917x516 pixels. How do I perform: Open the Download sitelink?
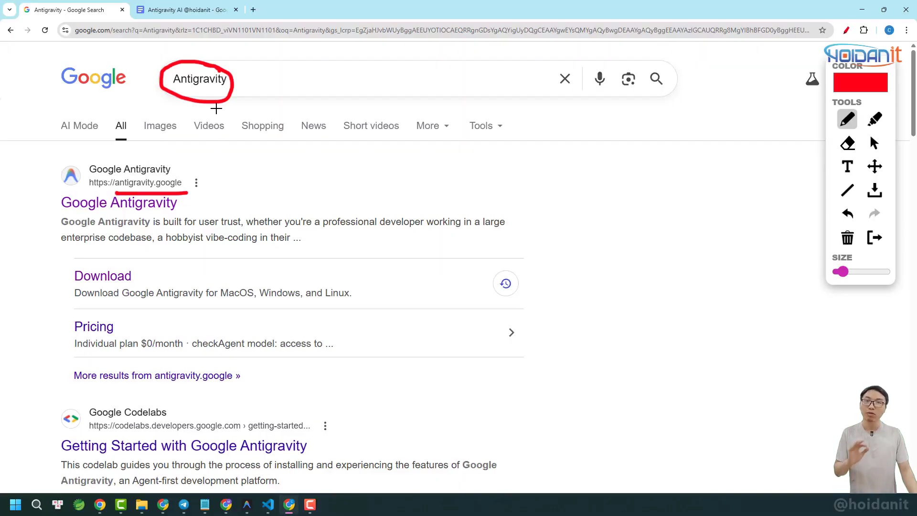[x=103, y=276]
